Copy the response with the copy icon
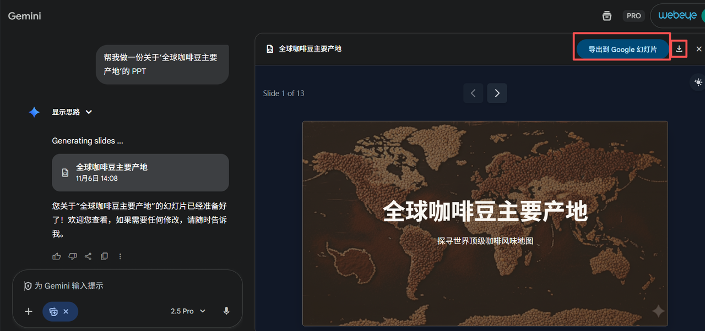Viewport: 705px width, 331px height. coord(104,256)
